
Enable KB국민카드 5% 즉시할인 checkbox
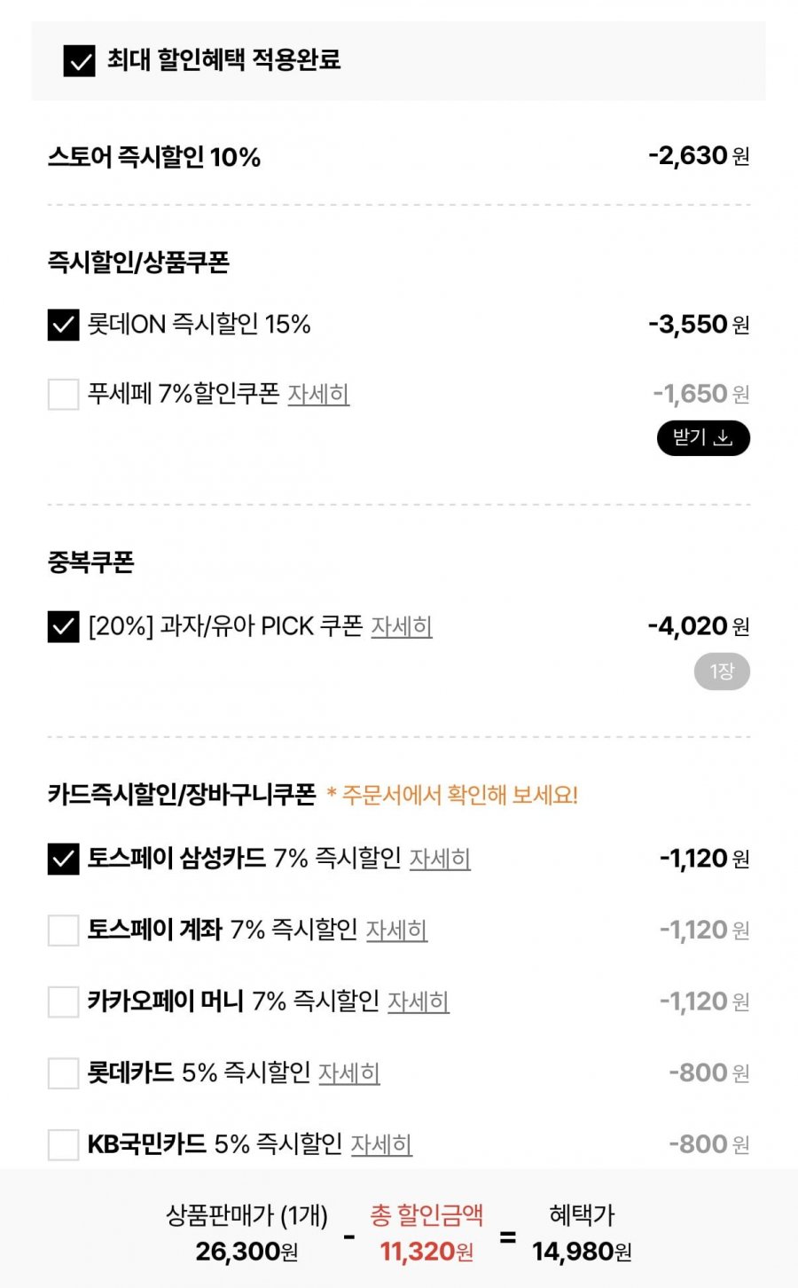tap(64, 1145)
